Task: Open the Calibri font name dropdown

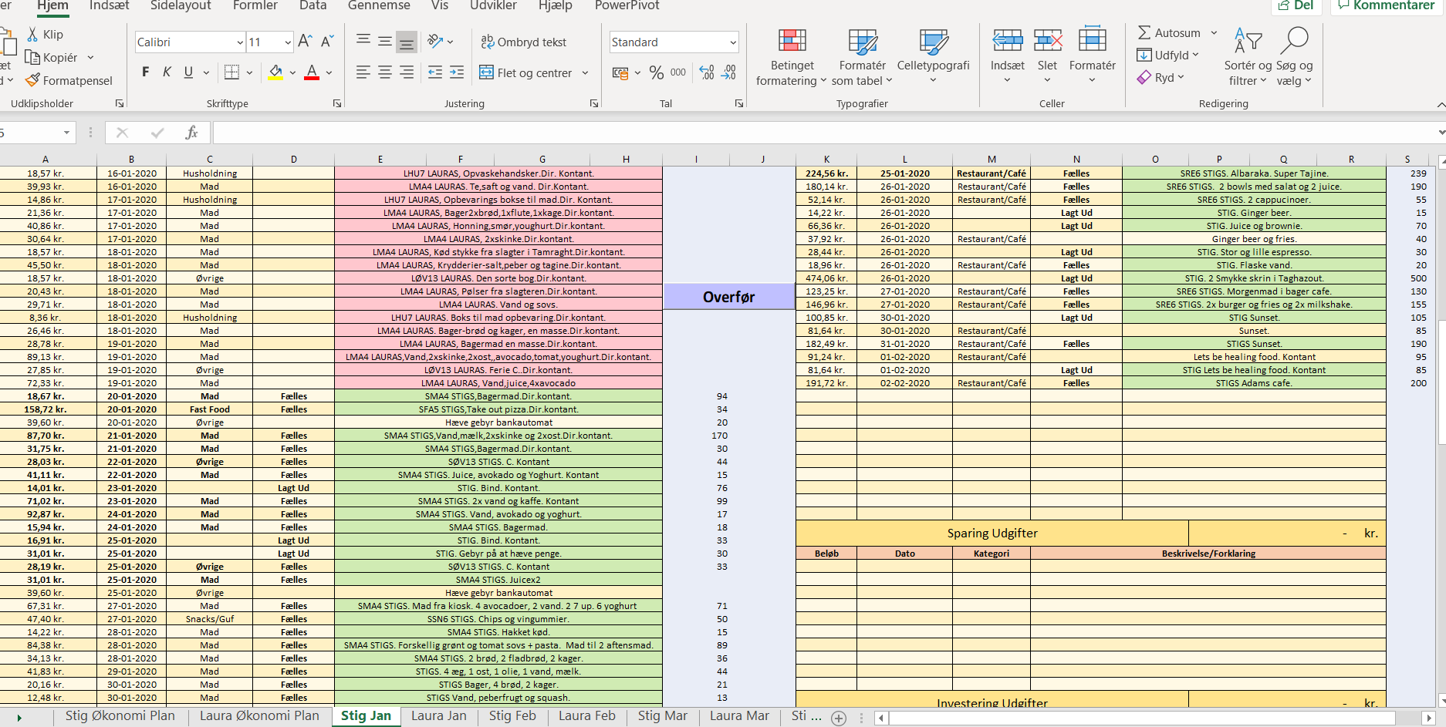Action: point(240,42)
